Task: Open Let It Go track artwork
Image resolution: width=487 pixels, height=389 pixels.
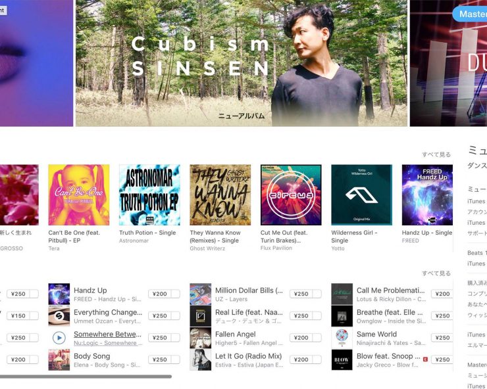Action: [200, 360]
